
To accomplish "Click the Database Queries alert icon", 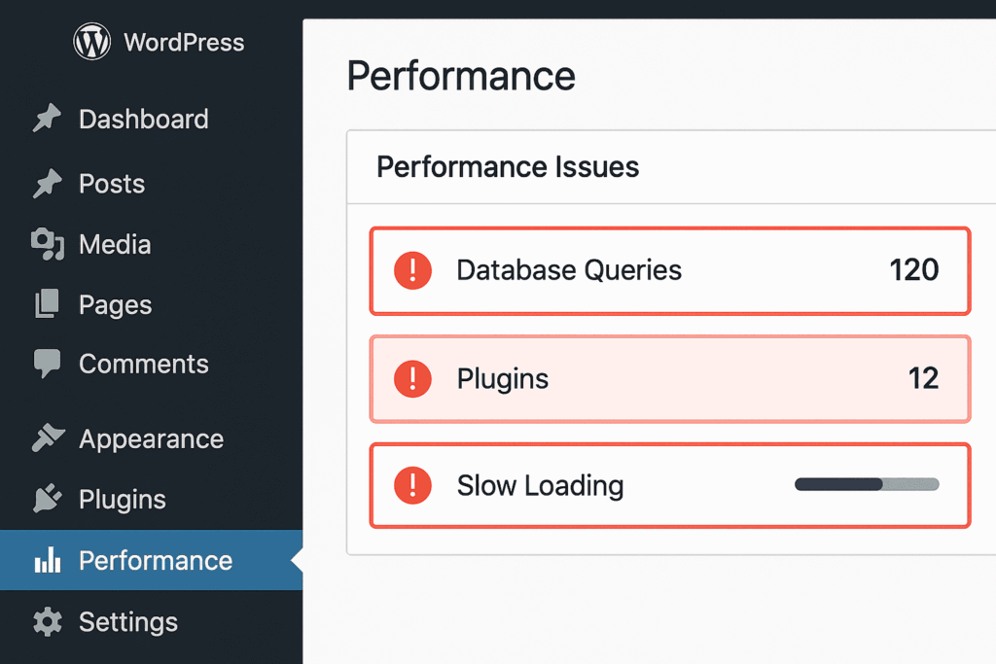I will tap(411, 271).
